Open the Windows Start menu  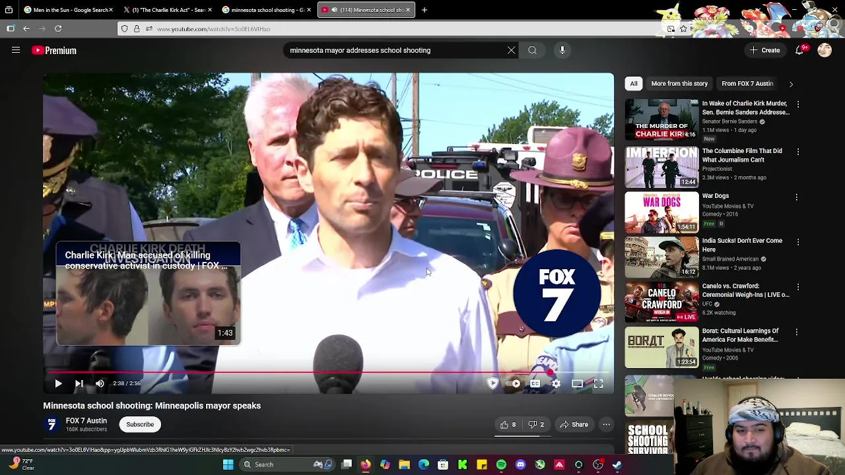click(228, 464)
